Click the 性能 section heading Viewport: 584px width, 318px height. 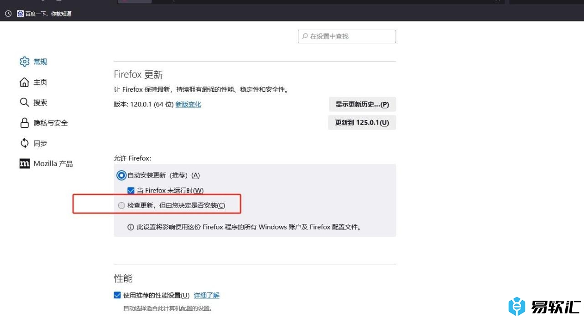tap(123, 278)
